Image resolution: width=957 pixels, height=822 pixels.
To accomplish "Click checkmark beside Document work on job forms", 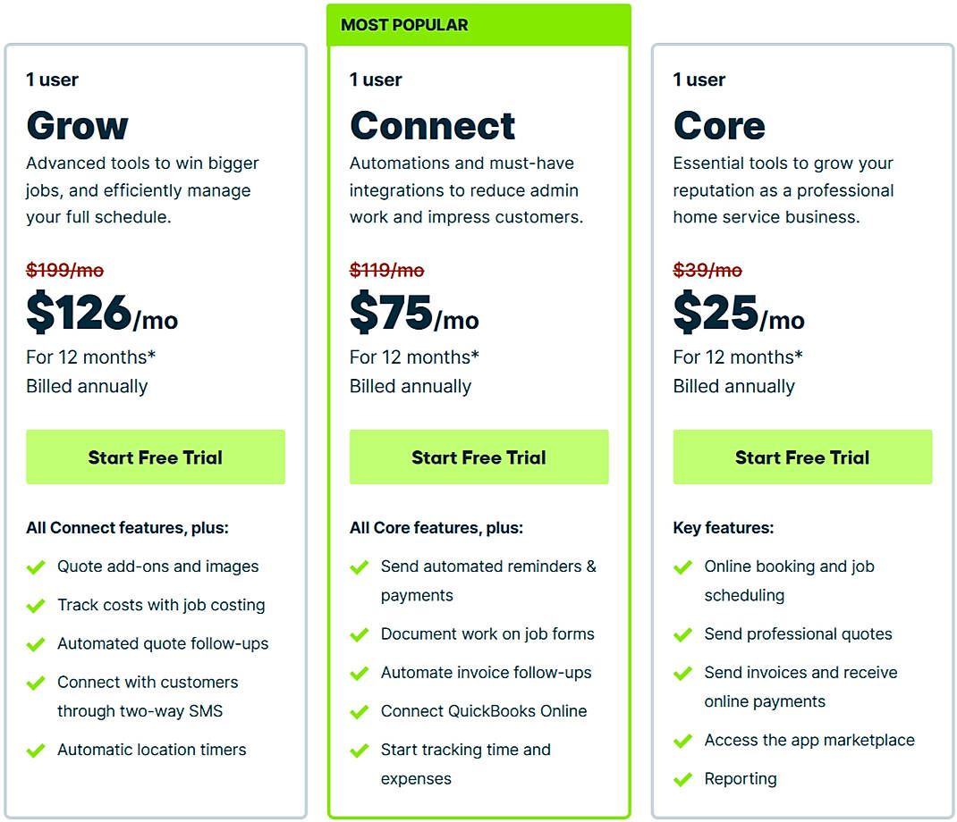I will coord(360,634).
